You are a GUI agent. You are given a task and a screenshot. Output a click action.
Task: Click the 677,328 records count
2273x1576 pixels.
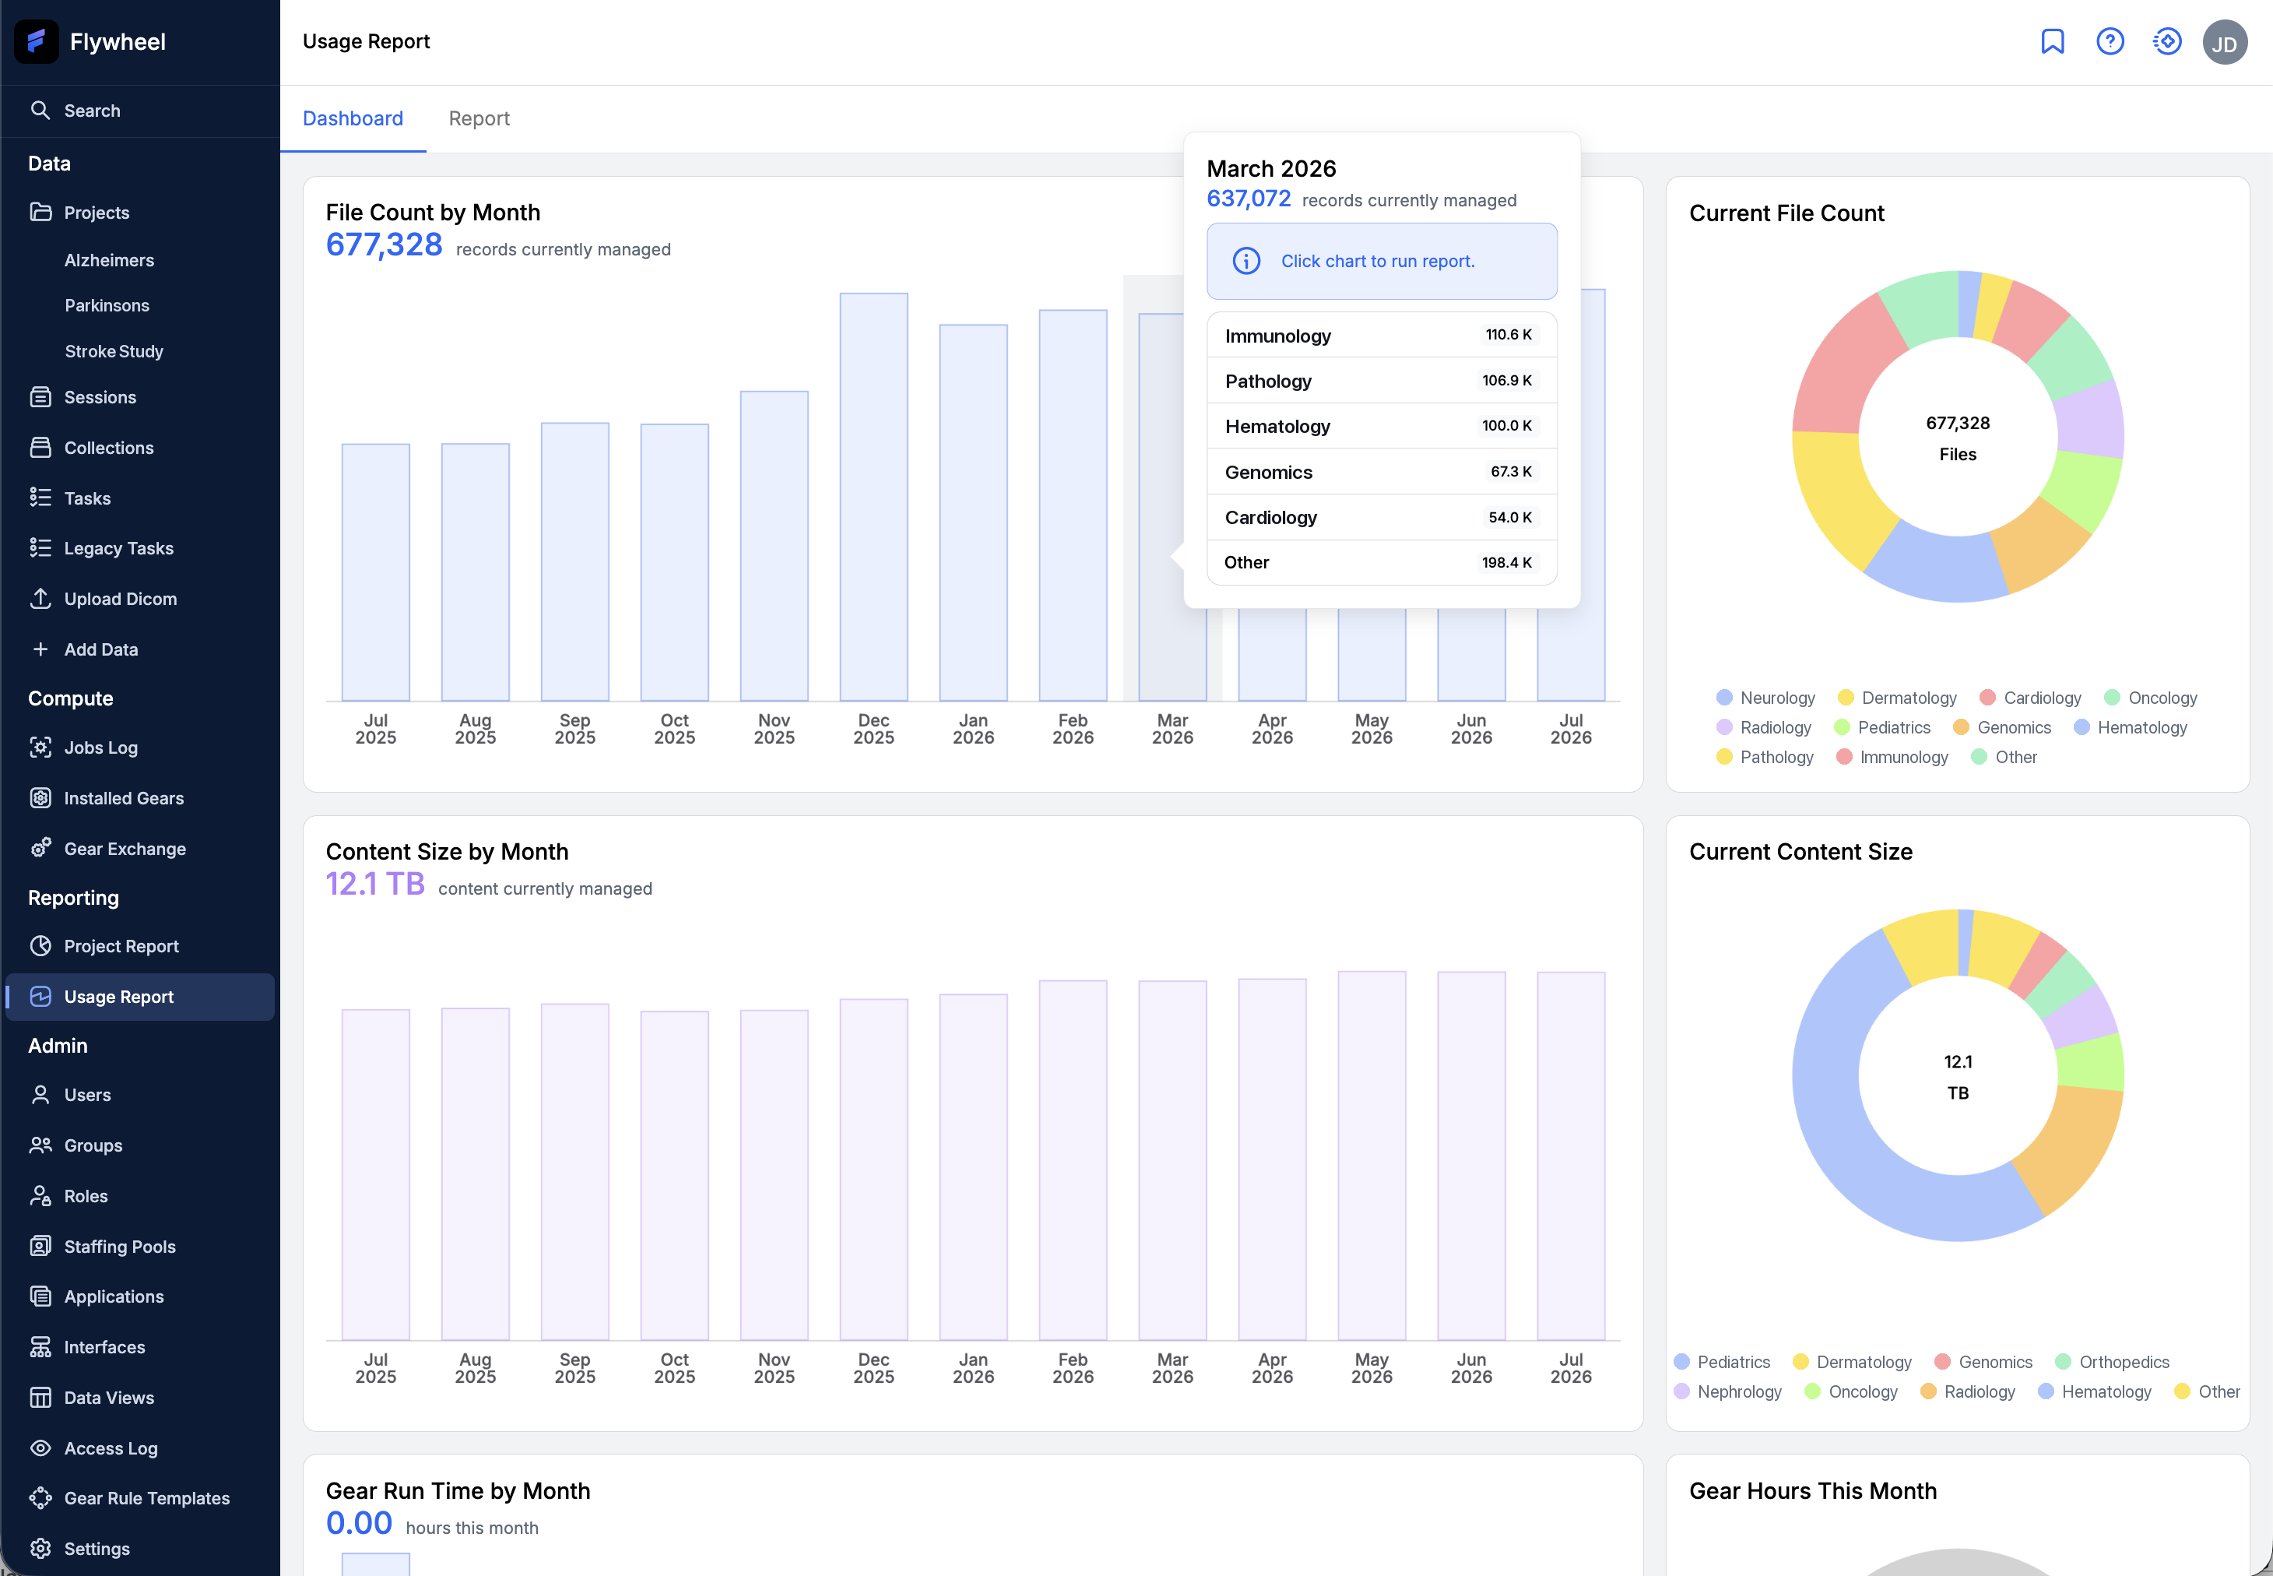coord(384,244)
